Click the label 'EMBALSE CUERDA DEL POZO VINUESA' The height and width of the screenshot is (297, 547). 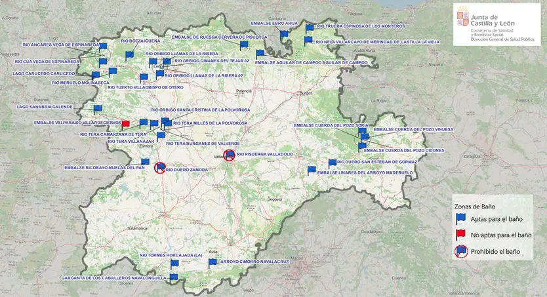click(413, 129)
